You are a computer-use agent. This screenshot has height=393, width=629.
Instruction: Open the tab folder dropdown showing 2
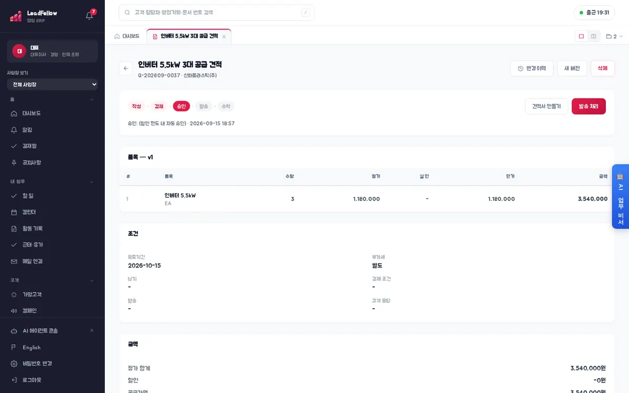(x=614, y=37)
